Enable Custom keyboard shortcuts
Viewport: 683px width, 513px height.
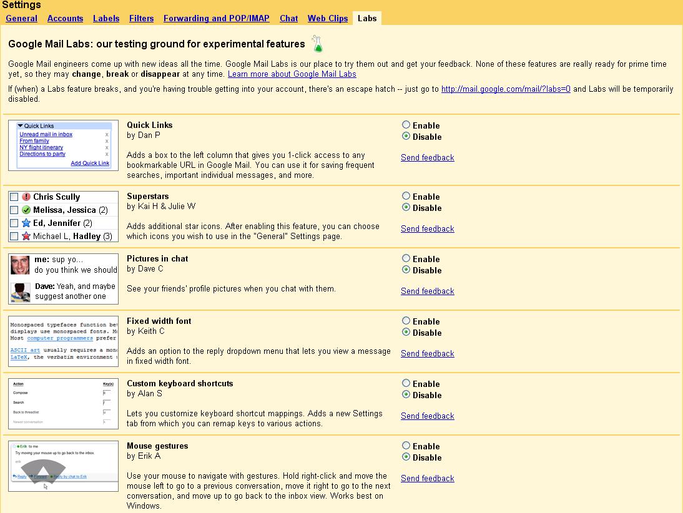[x=406, y=383]
